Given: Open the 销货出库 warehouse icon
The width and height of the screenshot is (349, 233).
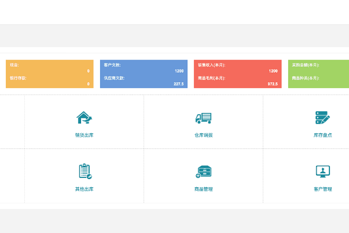Looking at the screenshot, I should (x=84, y=118).
